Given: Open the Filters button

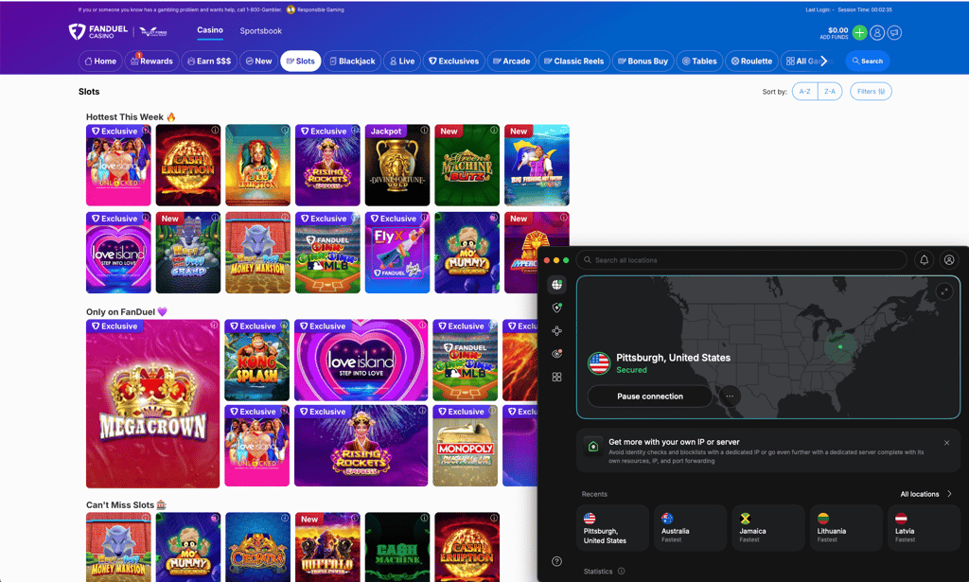Looking at the screenshot, I should click(x=871, y=92).
